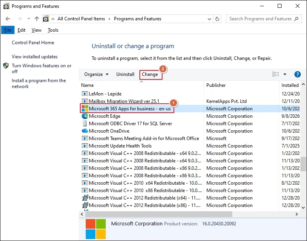
Task: Open Control Panel Home link
Action: pyautogui.click(x=33, y=43)
